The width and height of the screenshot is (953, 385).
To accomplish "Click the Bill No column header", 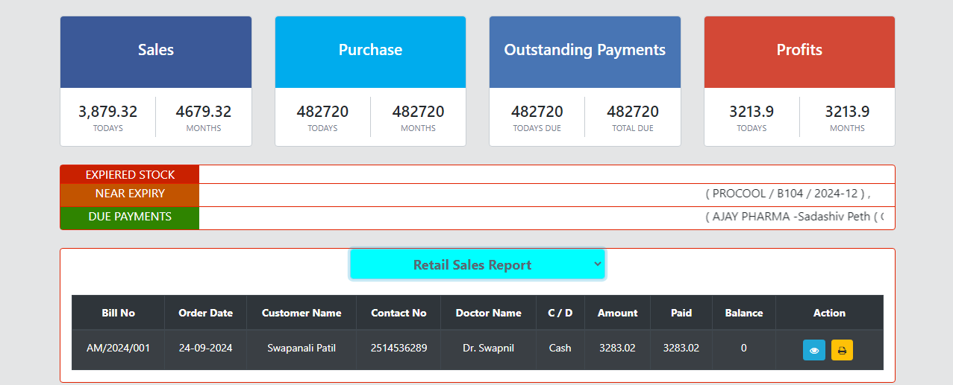I will 118,313.
